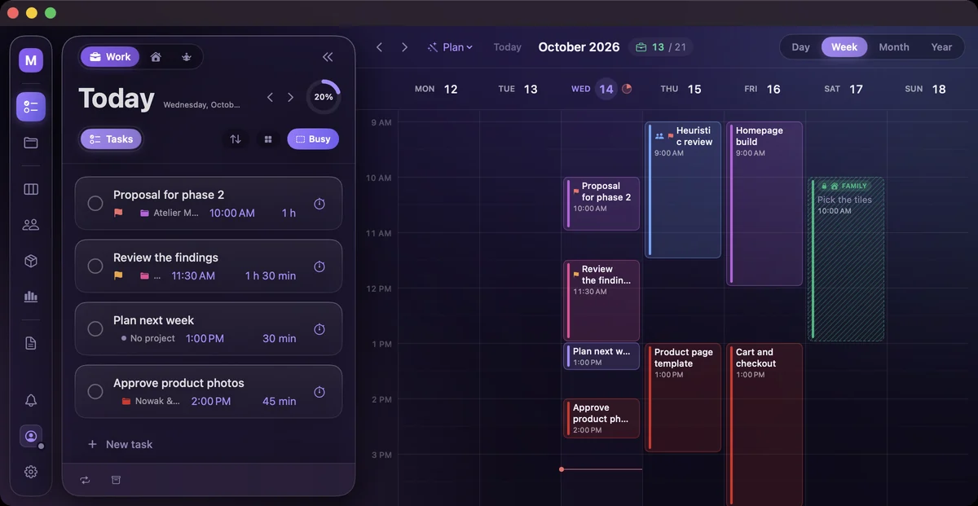Go to next week in calendar

(x=404, y=47)
